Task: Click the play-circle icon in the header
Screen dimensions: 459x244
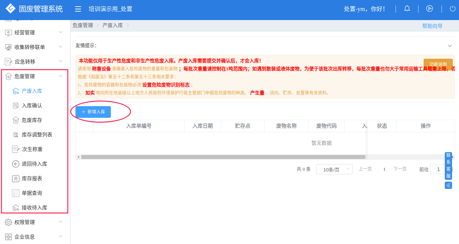Action: point(429,9)
